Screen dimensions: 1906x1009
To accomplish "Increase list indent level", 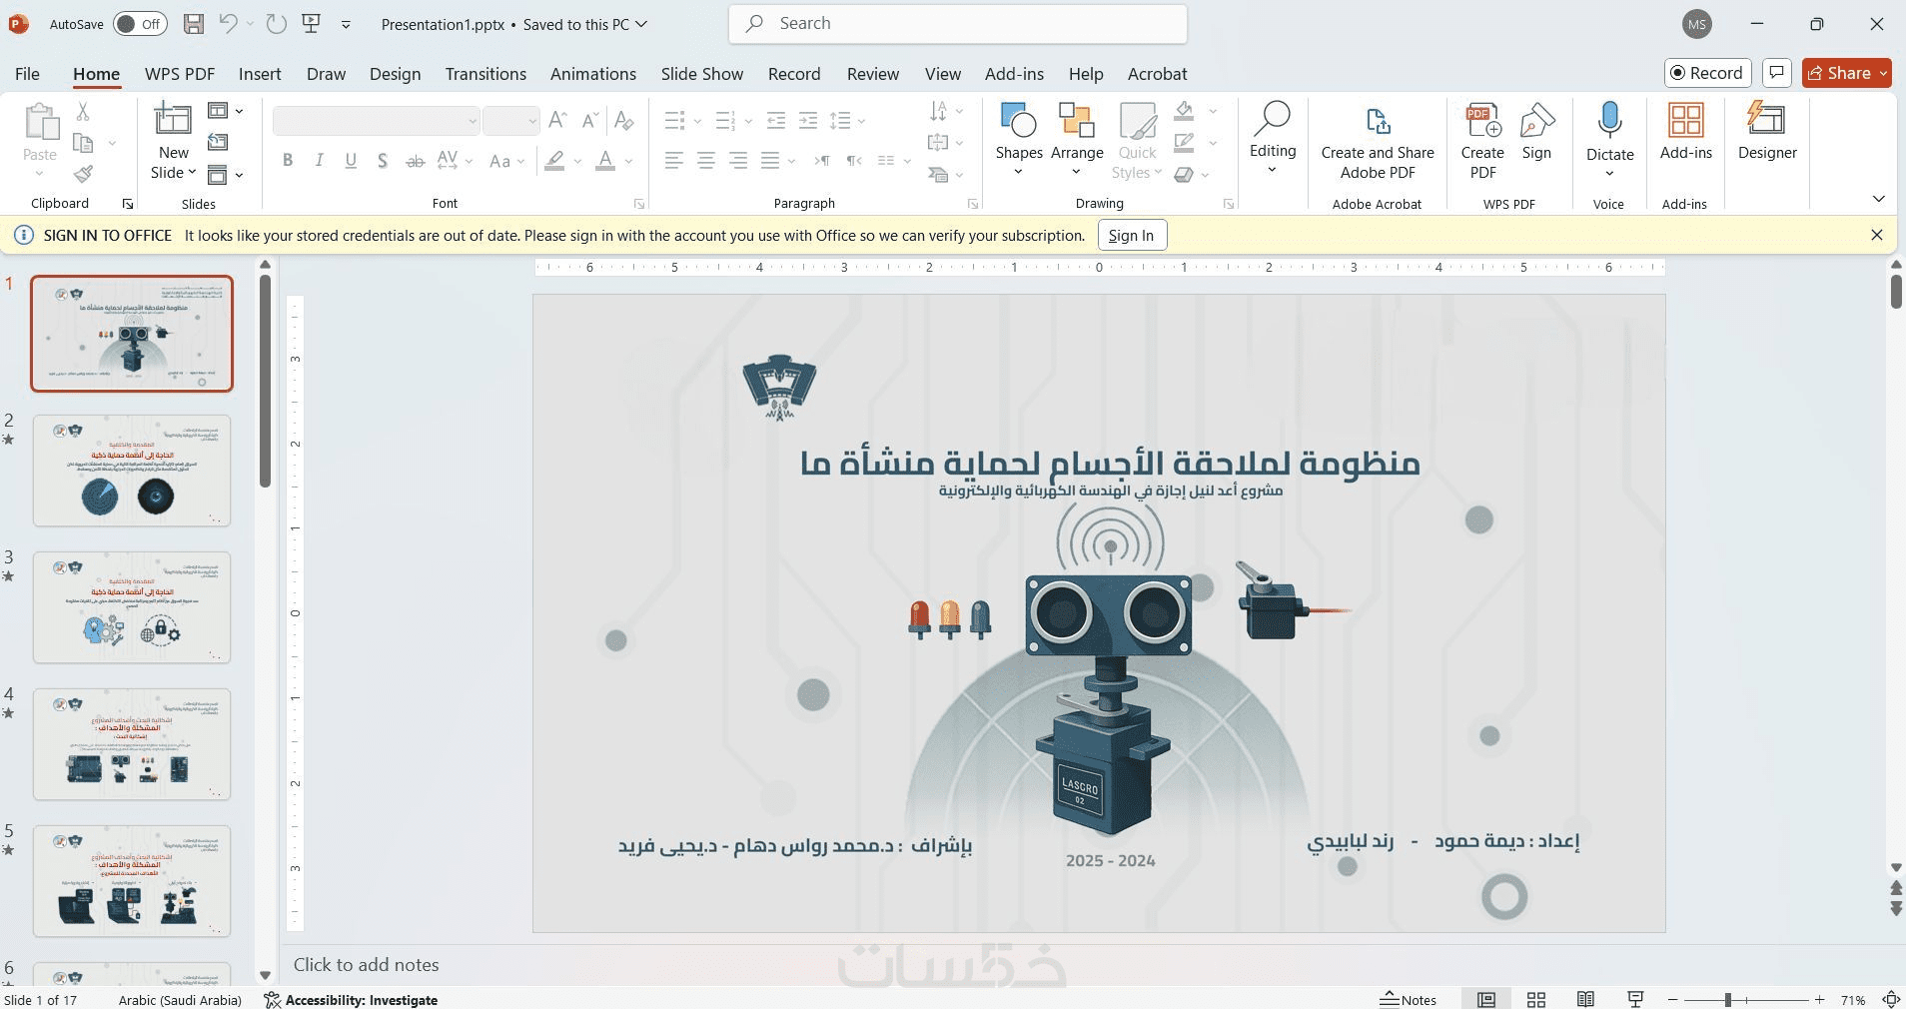I will 808,121.
